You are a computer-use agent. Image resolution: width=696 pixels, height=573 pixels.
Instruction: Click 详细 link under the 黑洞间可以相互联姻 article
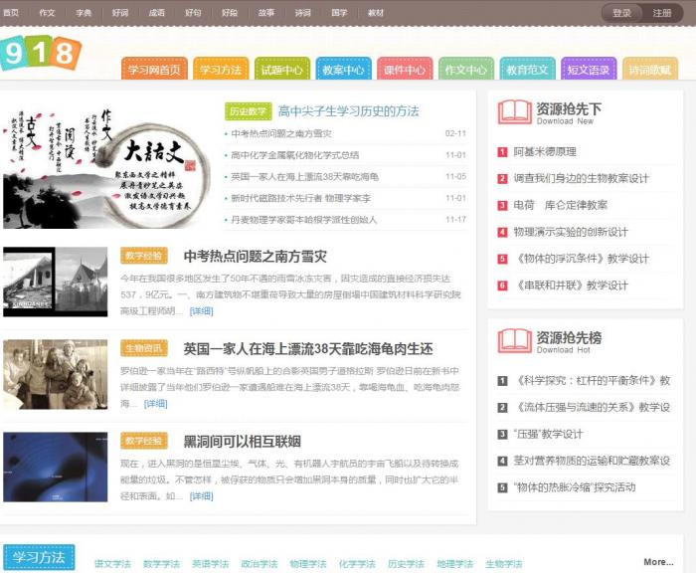(x=202, y=495)
